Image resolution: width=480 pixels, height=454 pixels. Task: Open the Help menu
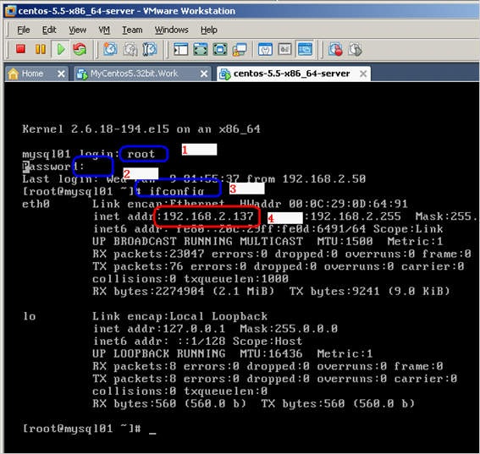209,30
